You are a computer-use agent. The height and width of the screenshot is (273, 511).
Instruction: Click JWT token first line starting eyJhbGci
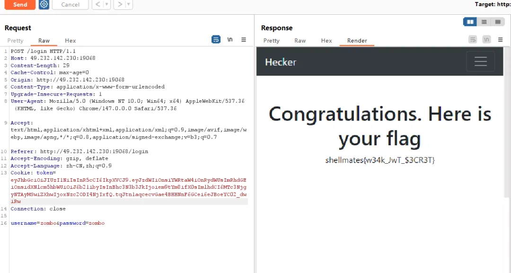[128, 180]
